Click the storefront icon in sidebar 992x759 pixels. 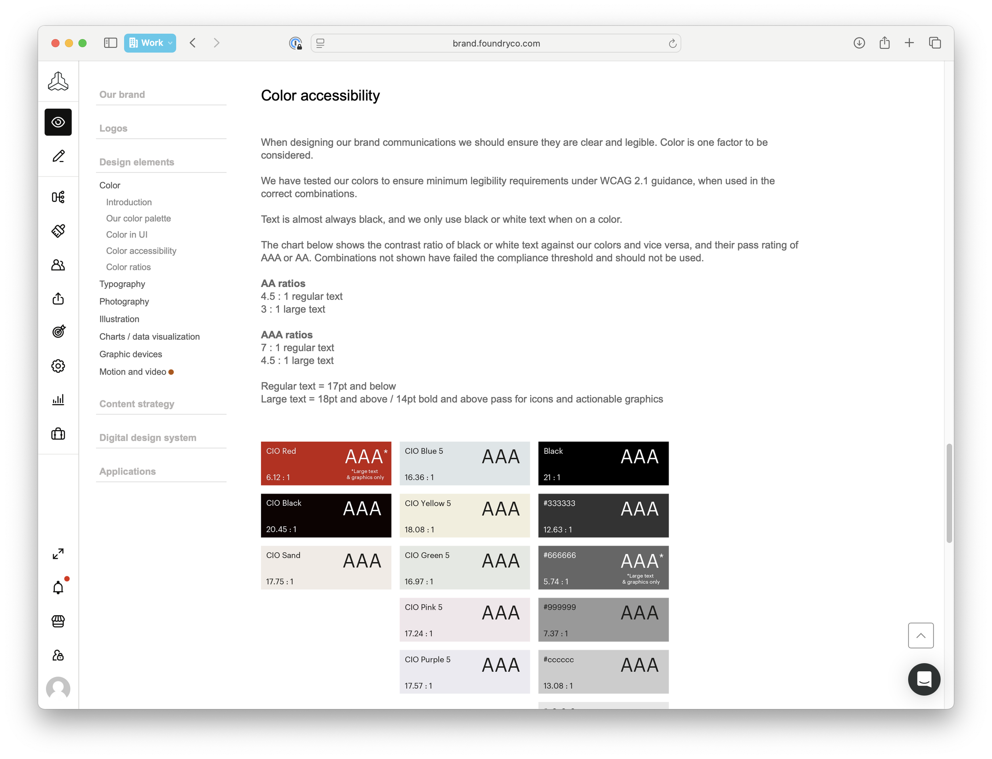[58, 621]
